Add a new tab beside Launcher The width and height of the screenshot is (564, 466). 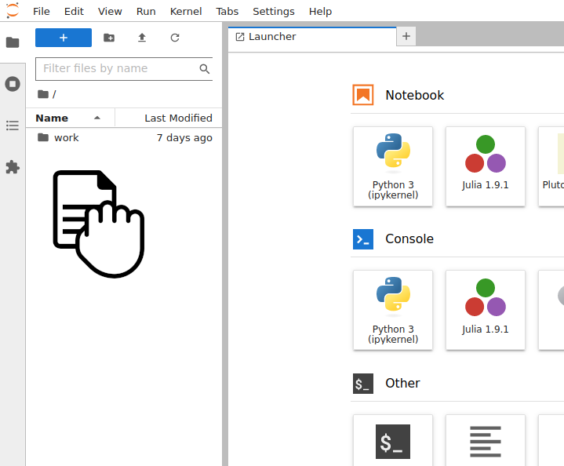(406, 36)
